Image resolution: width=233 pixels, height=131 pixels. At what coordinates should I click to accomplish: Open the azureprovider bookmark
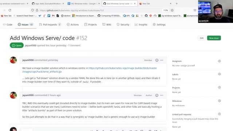(191, 16)
